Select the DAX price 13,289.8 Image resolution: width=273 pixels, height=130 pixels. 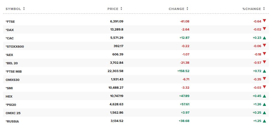[117, 29]
